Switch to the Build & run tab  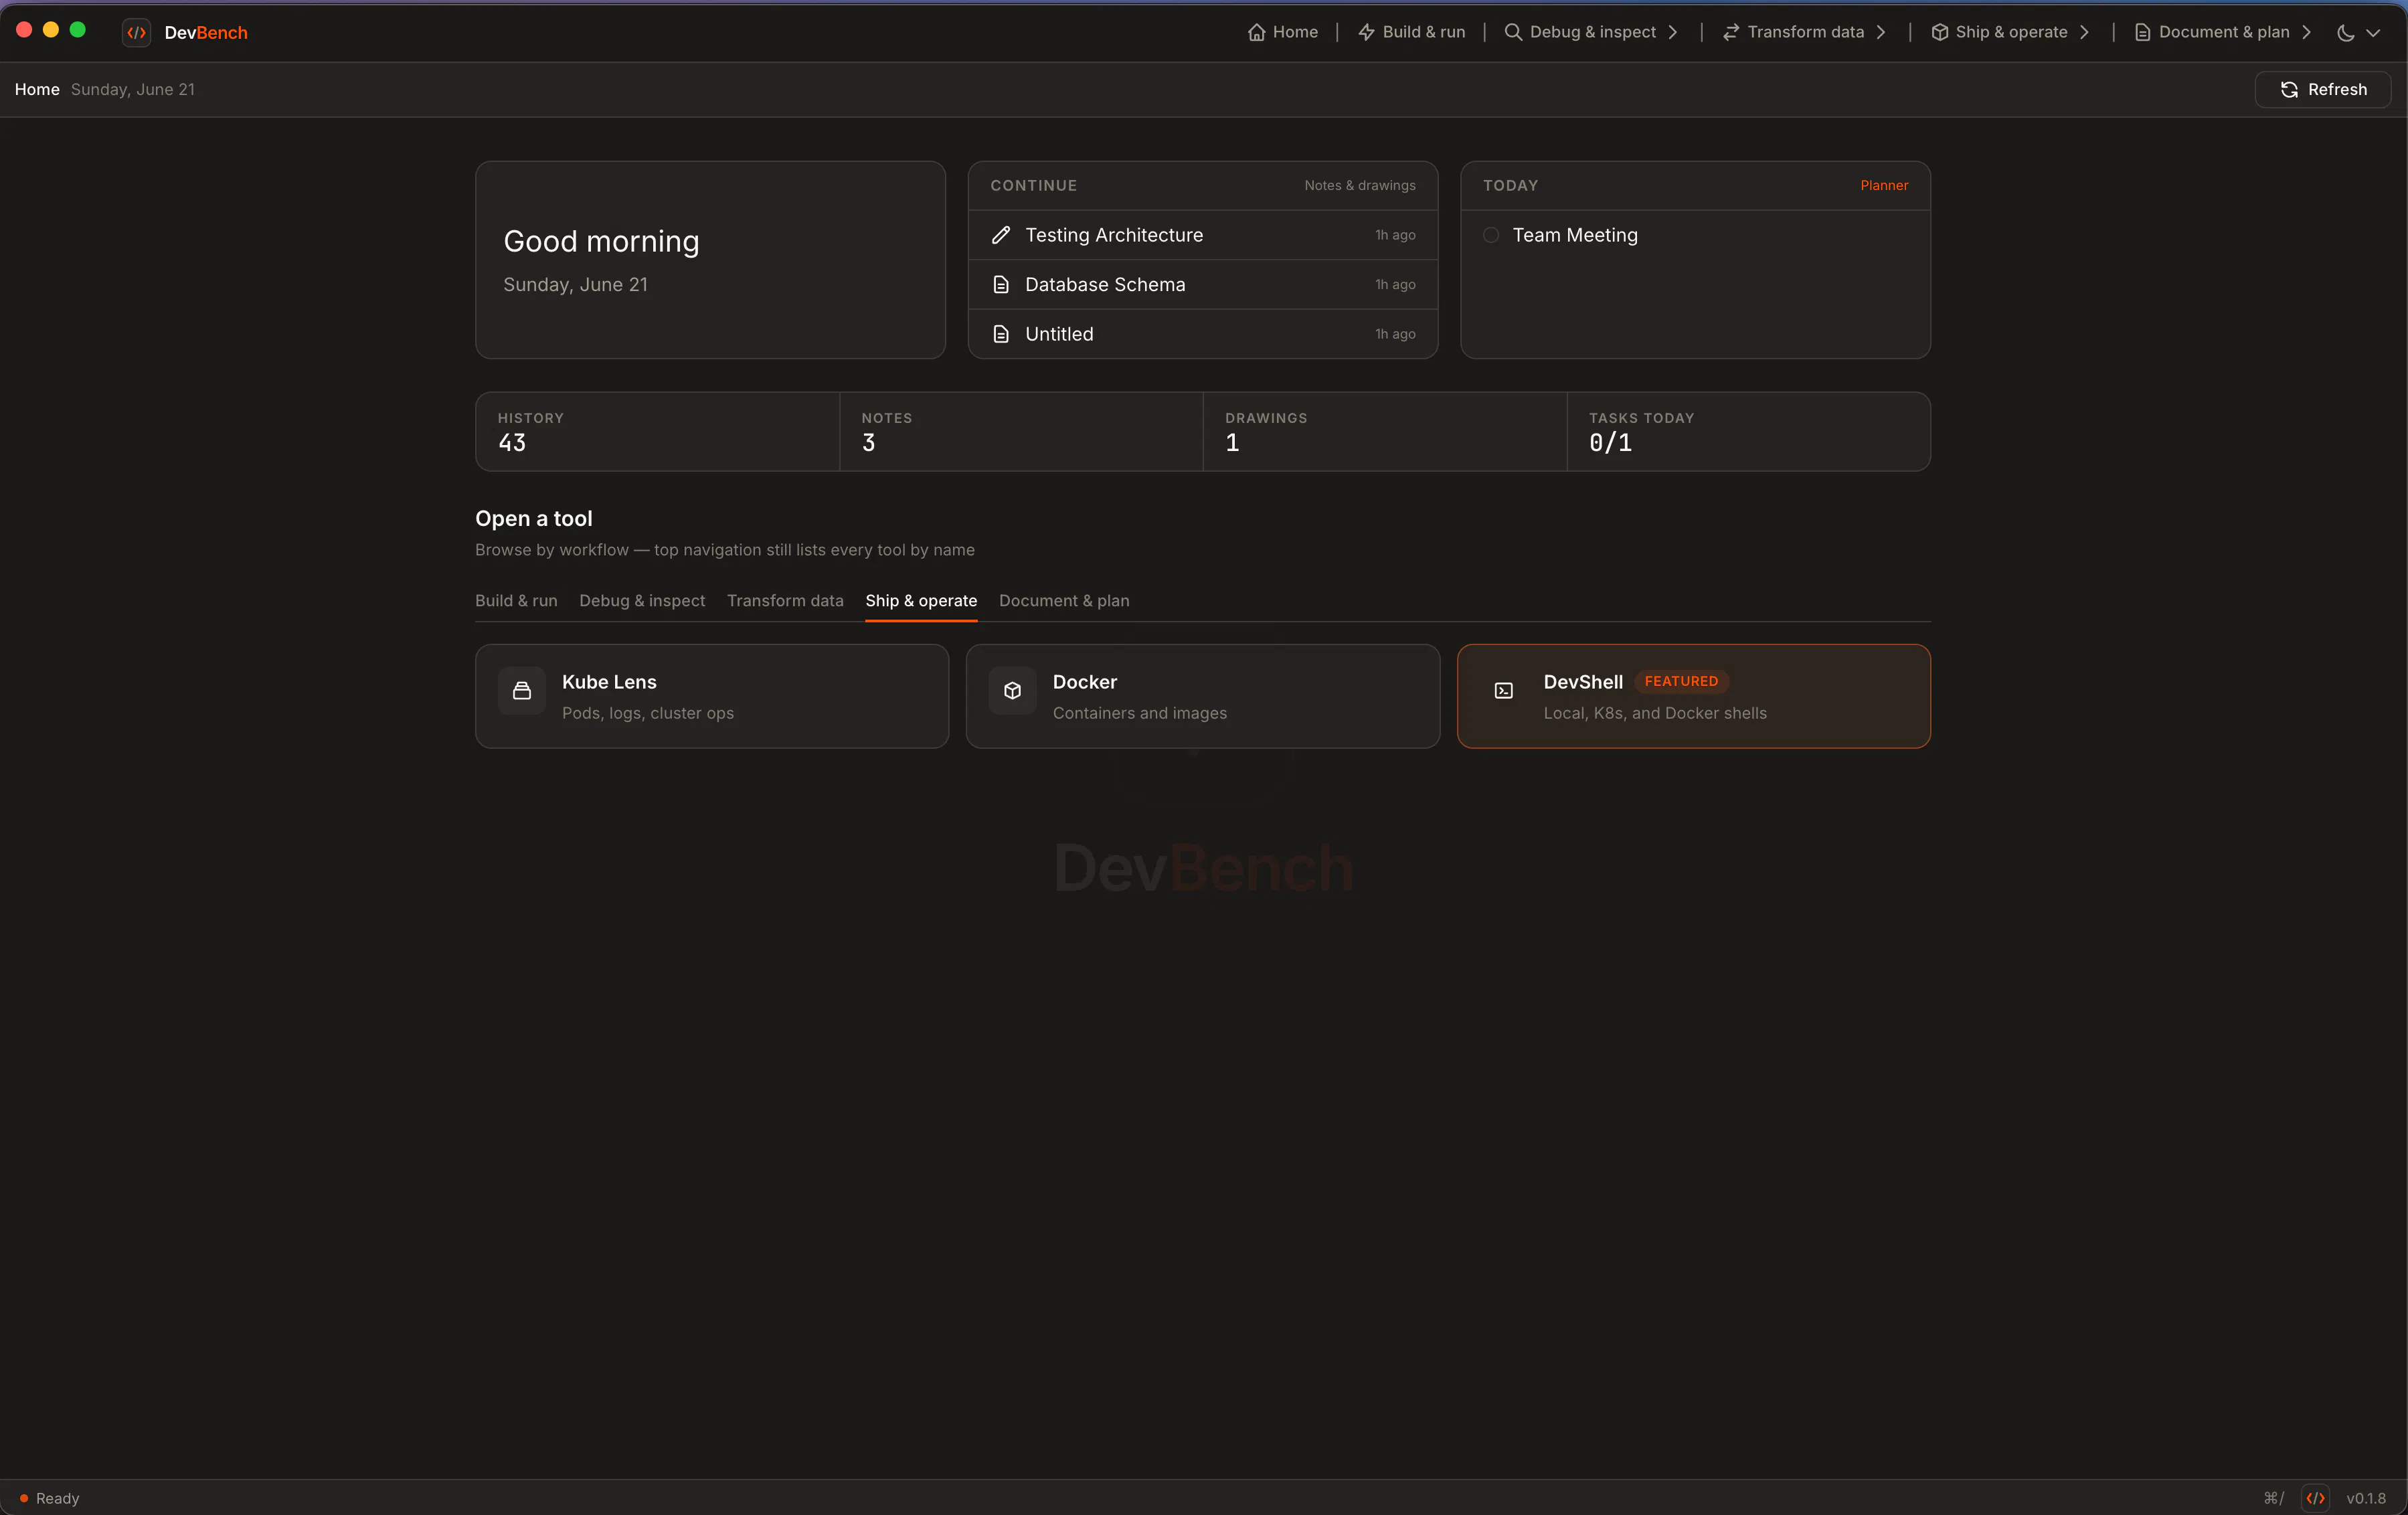[516, 600]
